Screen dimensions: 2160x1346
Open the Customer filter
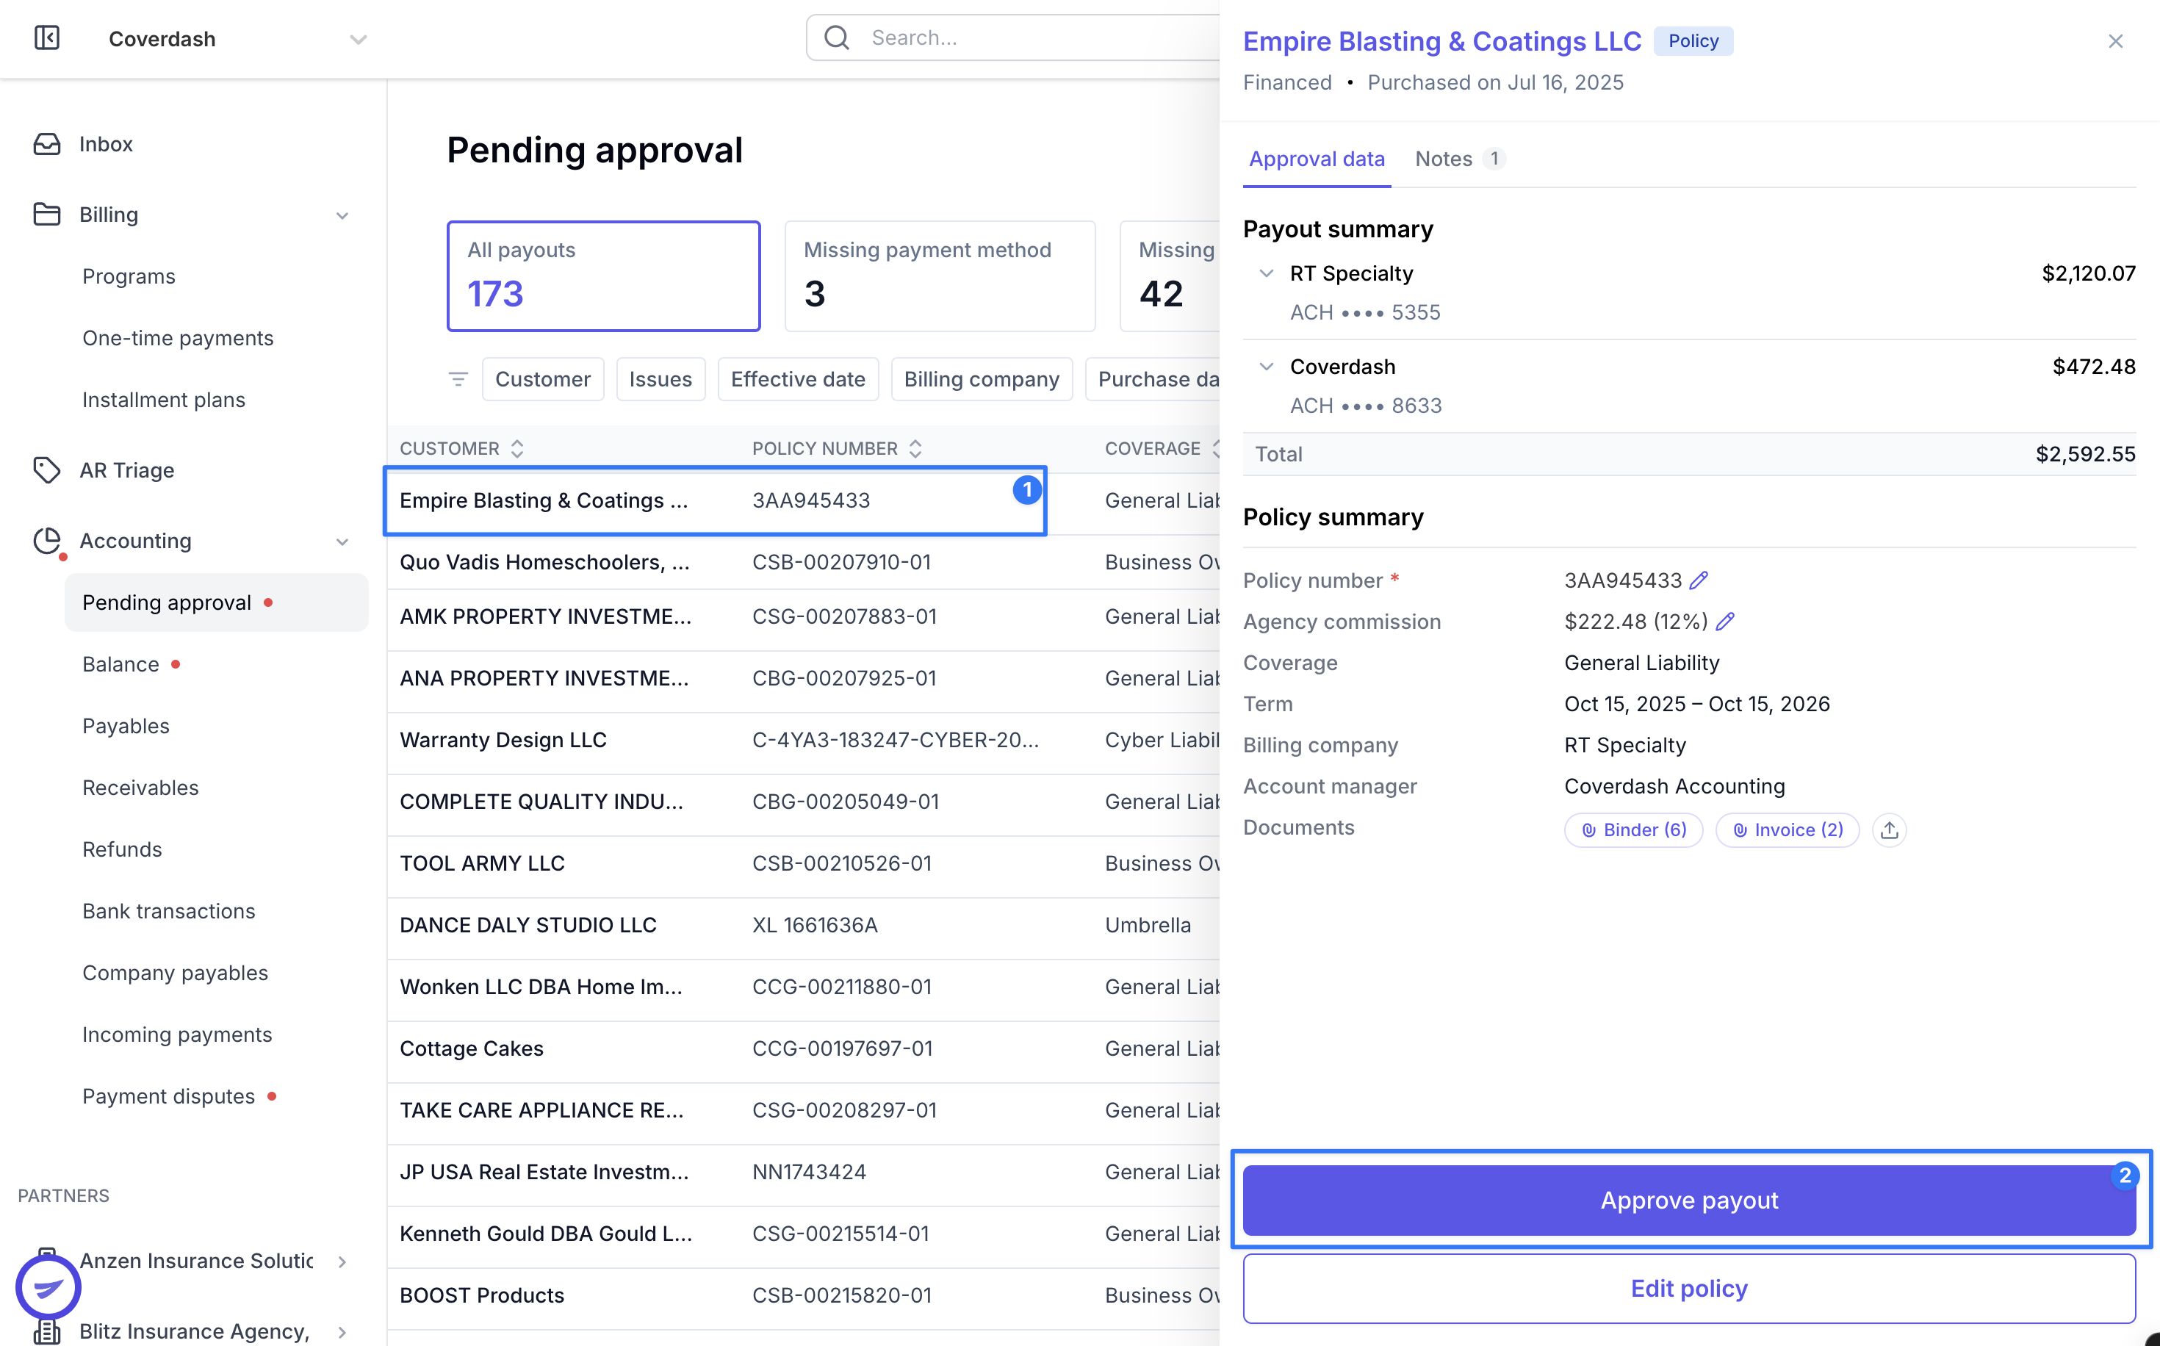(x=543, y=379)
